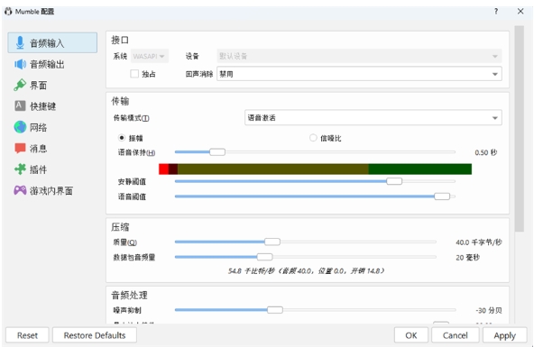Screen dimensions: 534x347
Task: Show the 插件 settings page
Action: click(x=52, y=169)
